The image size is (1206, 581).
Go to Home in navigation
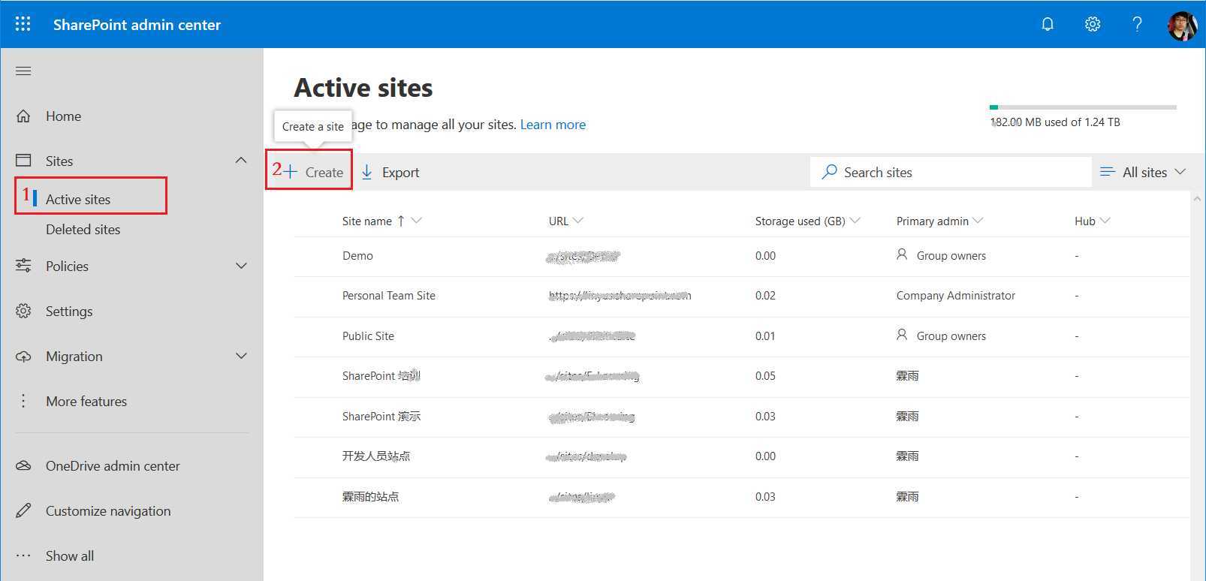tap(63, 116)
